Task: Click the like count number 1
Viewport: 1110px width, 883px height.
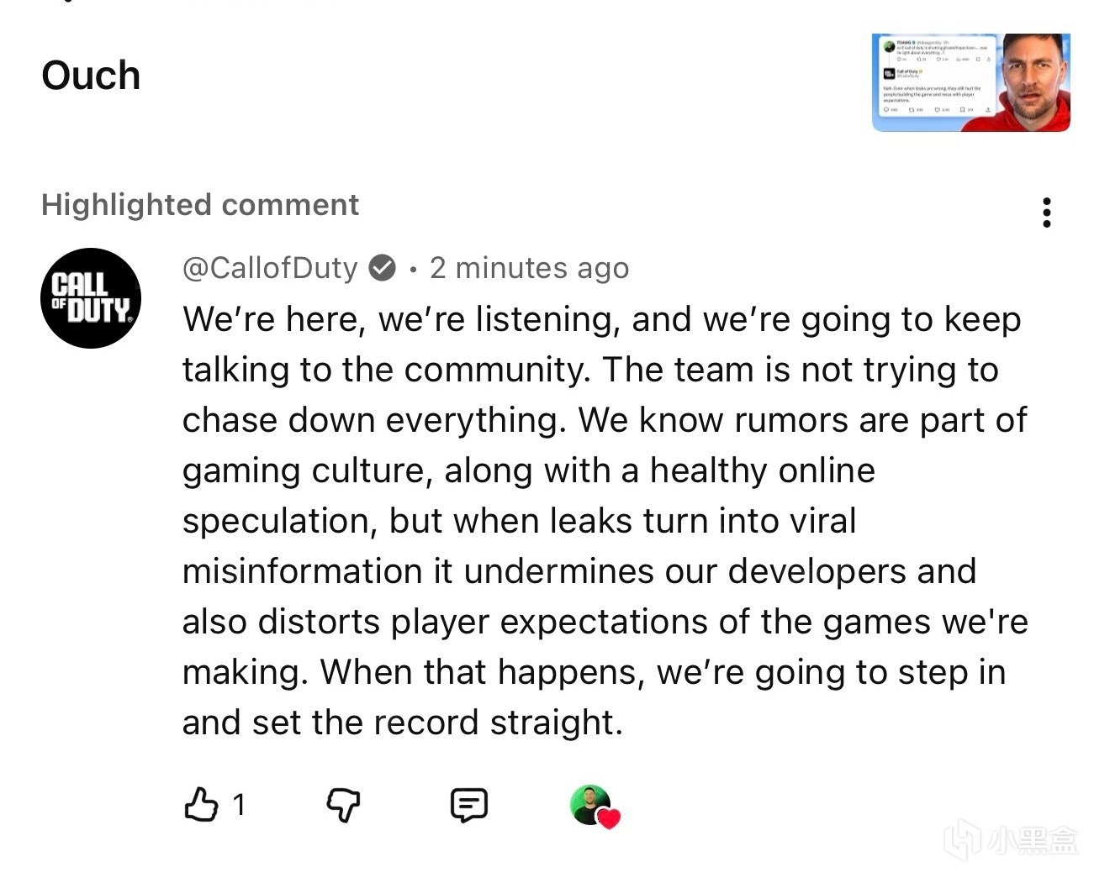Action: [239, 805]
